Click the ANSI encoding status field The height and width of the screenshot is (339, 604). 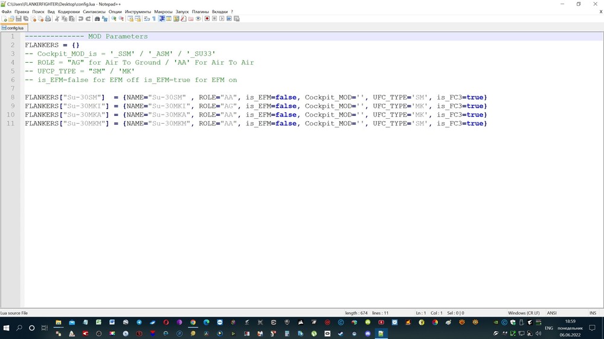551,313
